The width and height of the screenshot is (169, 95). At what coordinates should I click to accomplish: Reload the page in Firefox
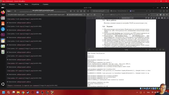[x=95, y=15]
